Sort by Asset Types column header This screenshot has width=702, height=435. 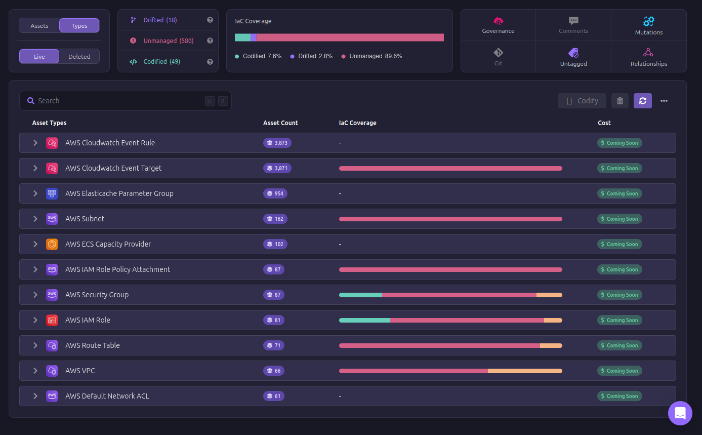click(x=49, y=123)
